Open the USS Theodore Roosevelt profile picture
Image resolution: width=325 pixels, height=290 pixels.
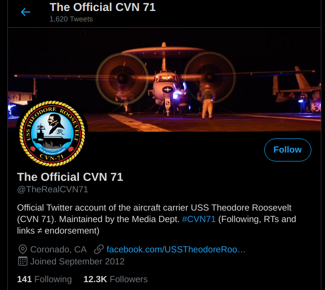pos(52,134)
